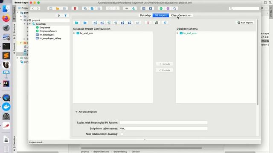The height and width of the screenshot is (153, 273).
Task: Click the red Remove trash icon
Action: pos(75,8)
